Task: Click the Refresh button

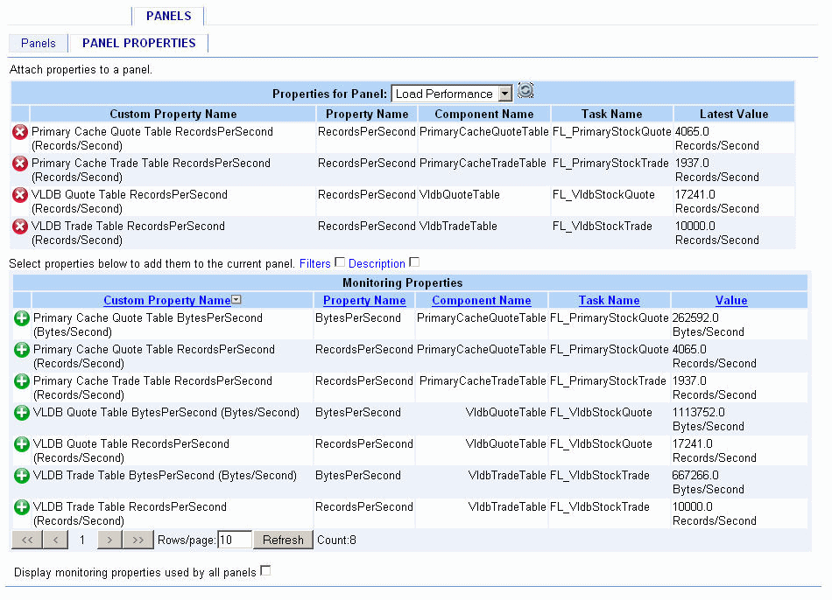Action: click(284, 541)
